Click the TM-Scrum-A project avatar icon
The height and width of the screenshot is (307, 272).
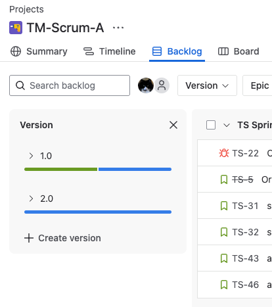pos(16,28)
